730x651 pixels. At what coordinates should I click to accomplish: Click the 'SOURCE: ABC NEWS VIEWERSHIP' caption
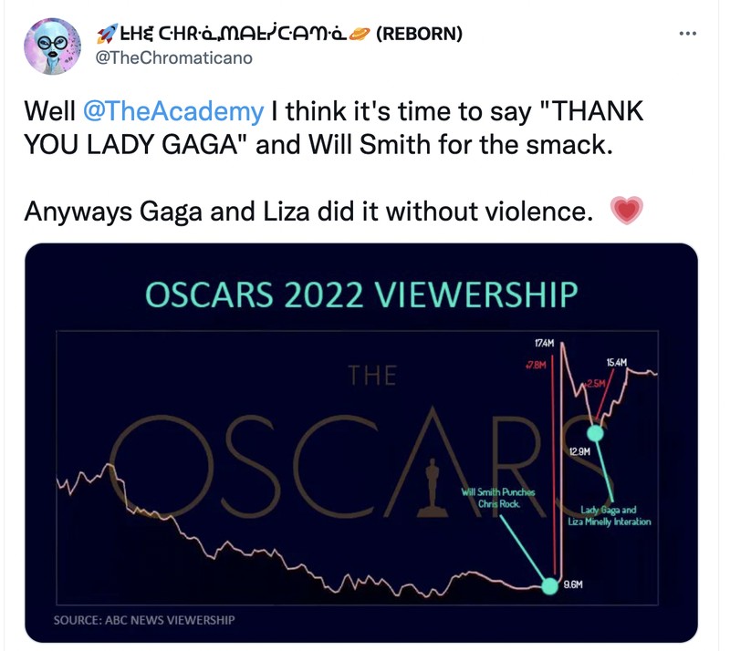(x=144, y=620)
